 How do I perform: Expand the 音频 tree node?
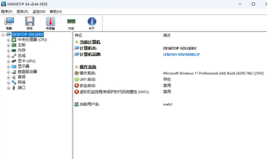[x=8, y=77]
